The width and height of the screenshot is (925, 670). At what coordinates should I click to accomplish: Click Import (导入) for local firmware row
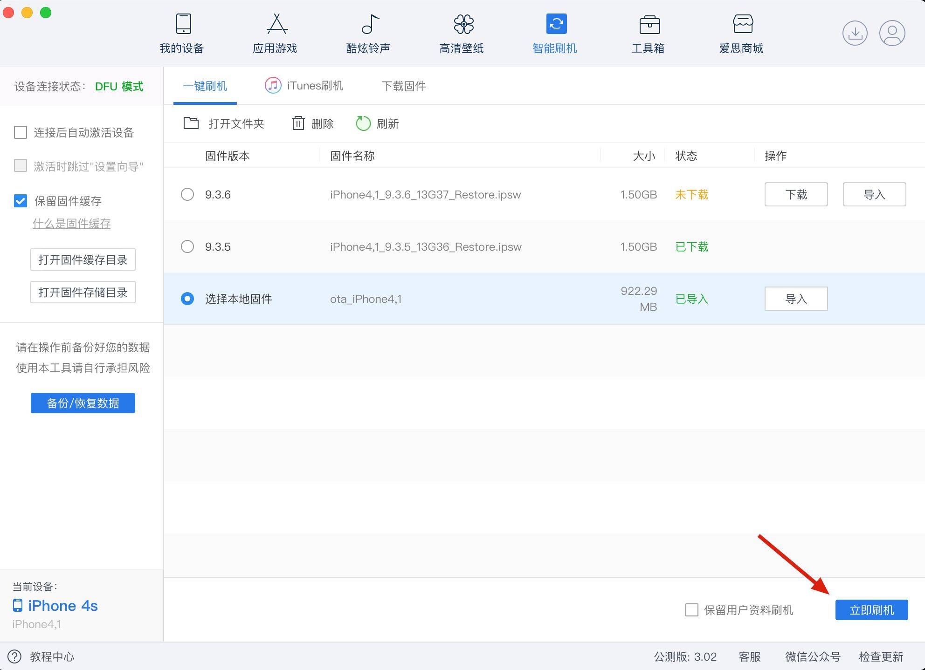point(796,299)
